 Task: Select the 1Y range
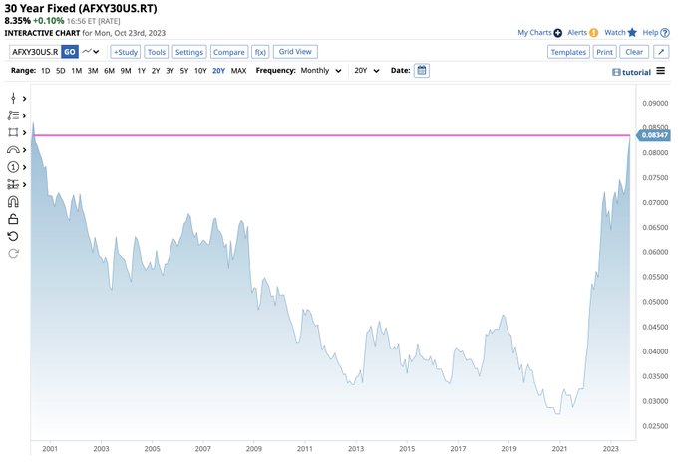pos(141,71)
